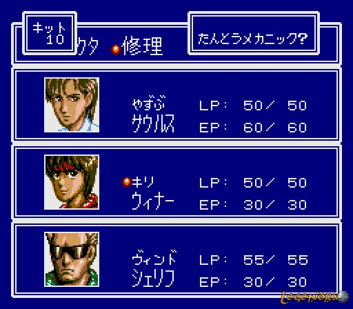Choose the pilot name ヴィンド
The height and width of the screenshot is (309, 353).
click(x=154, y=257)
